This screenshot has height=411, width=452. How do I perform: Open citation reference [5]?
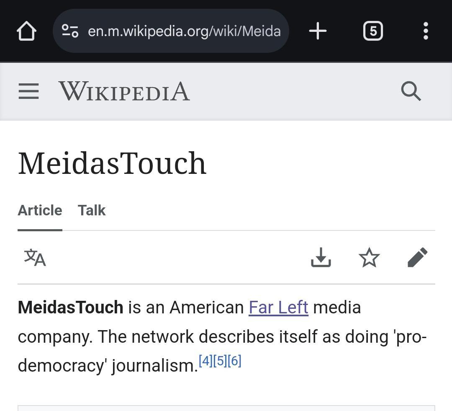220,361
